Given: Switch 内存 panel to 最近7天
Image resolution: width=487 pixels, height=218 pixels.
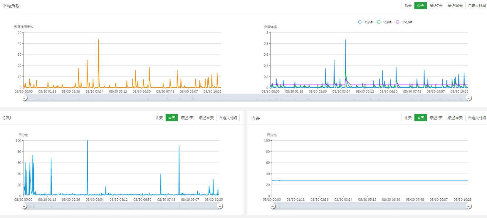Looking at the screenshot, I should (436, 118).
